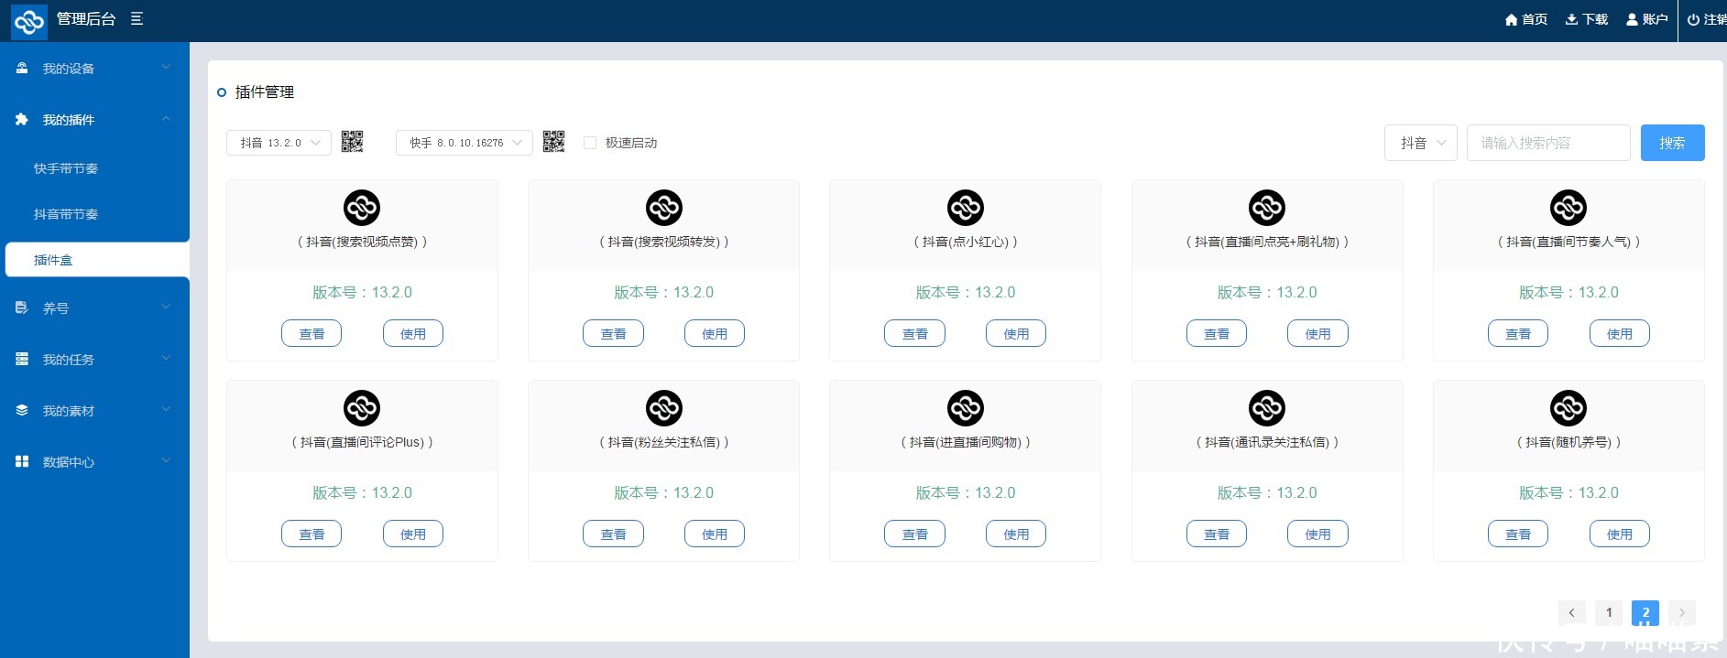1727x658 pixels.
Task: Expand the 养号 sidebar chevron
Action: click(x=166, y=307)
